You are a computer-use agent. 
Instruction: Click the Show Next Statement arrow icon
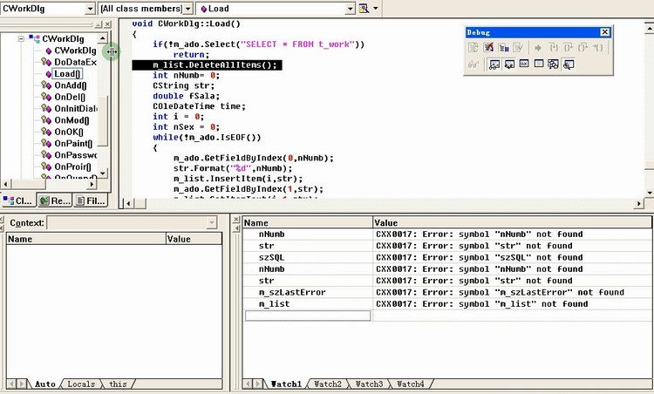tap(538, 48)
